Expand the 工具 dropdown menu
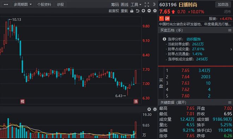The height and width of the screenshot is (139, 233). pos(136,5)
